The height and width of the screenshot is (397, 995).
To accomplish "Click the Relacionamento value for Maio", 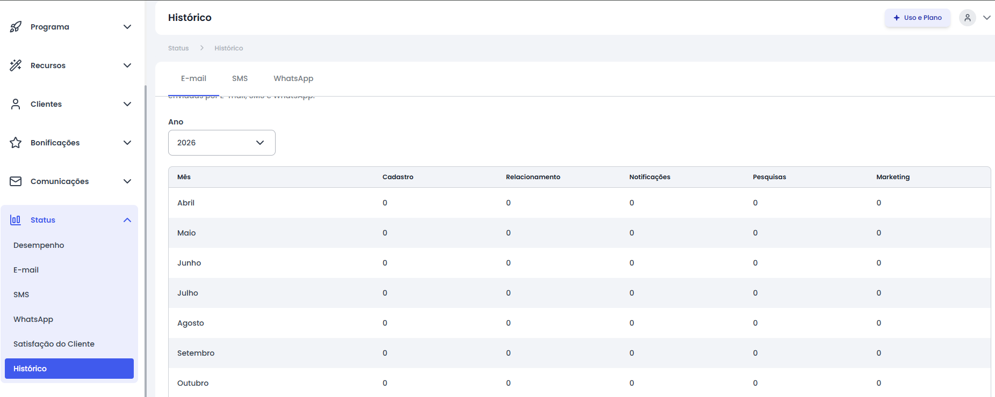I will 508,233.
